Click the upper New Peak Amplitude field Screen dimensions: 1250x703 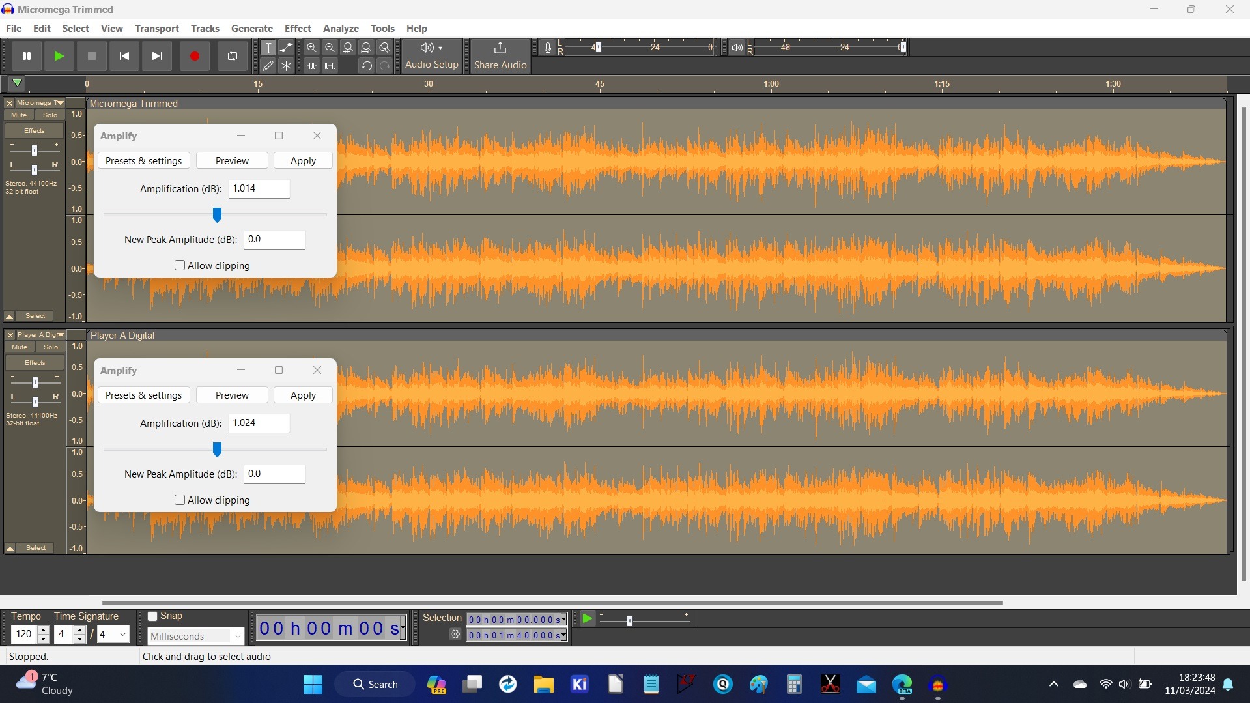tap(274, 239)
